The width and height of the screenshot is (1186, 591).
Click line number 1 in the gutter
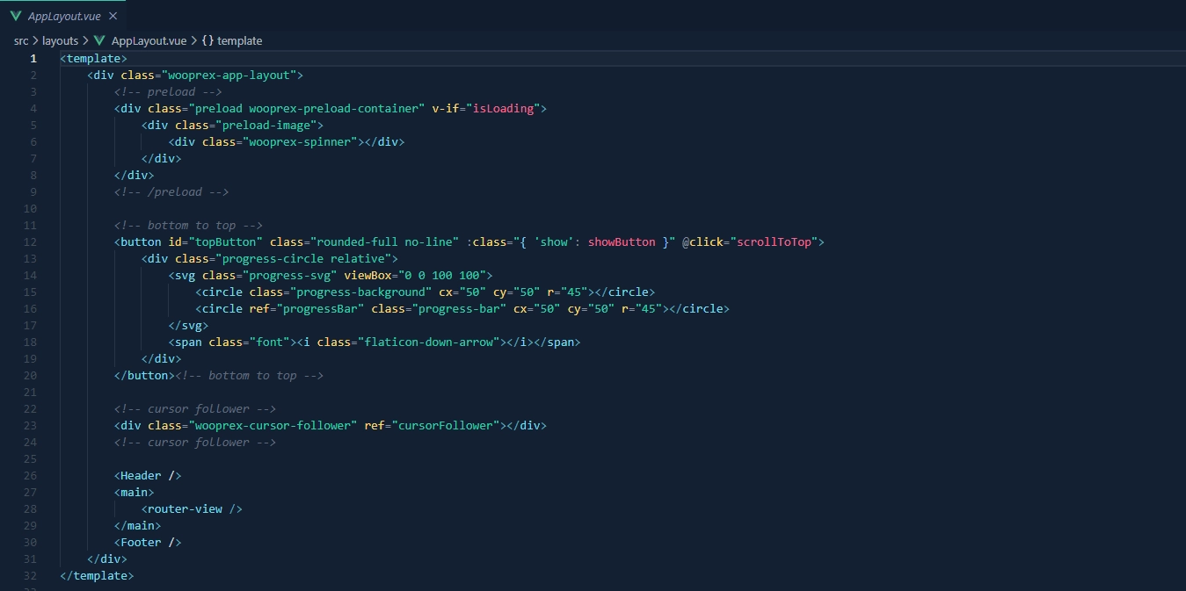coord(33,58)
